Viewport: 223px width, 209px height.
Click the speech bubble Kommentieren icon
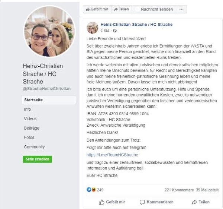click(142, 202)
